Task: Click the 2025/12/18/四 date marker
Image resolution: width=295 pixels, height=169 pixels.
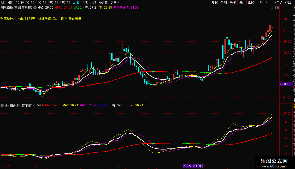Action: (x=193, y=166)
